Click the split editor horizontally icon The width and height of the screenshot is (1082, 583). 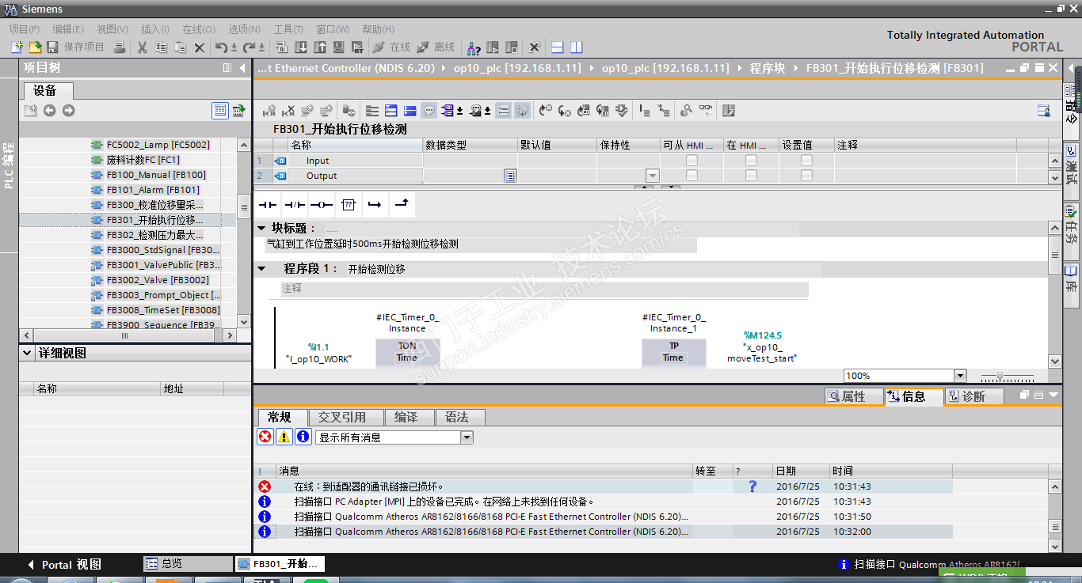click(558, 47)
